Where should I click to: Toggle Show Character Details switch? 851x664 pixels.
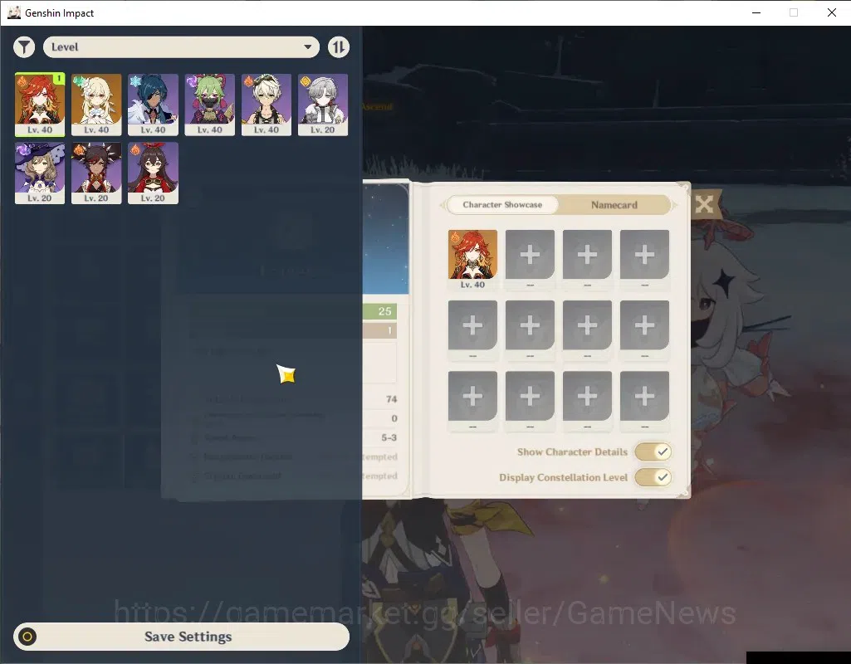(653, 452)
